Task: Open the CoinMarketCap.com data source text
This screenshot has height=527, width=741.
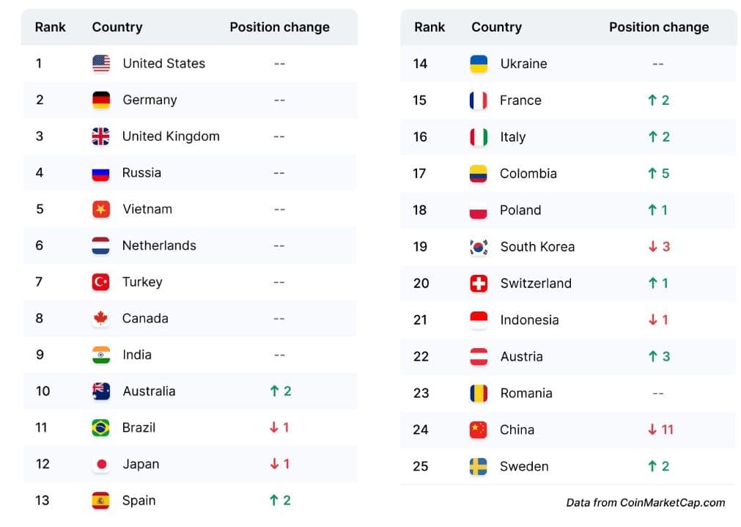Action: (645, 503)
